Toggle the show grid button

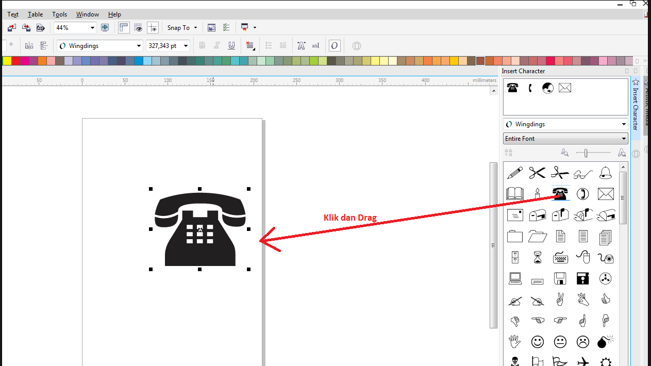[x=138, y=28]
